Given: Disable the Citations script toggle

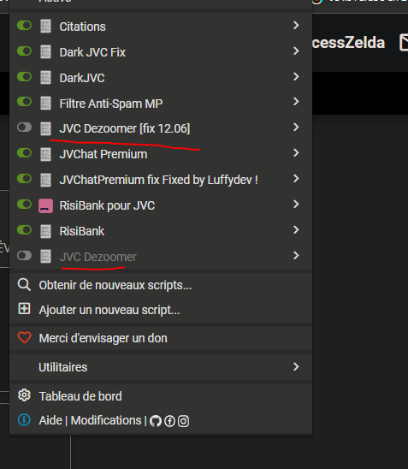Looking at the screenshot, I should point(24,26).
